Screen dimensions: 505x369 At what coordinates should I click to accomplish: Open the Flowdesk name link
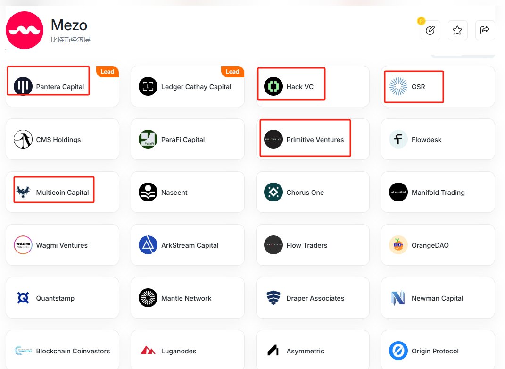(x=426, y=140)
